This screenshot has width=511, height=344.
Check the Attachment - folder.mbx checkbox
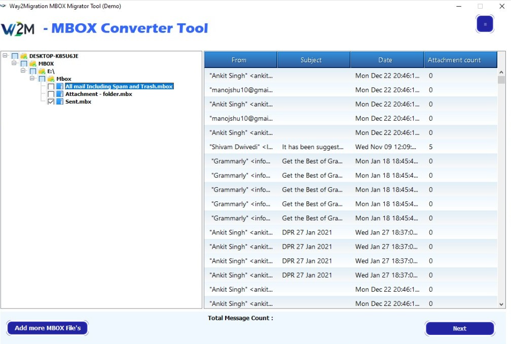click(51, 94)
